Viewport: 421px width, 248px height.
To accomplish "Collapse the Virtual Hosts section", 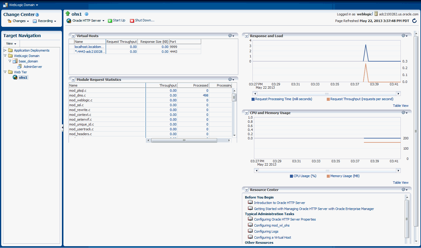I will 73,36.
